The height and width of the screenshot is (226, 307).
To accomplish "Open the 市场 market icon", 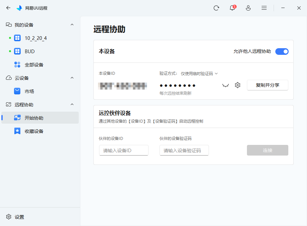I will (17, 91).
